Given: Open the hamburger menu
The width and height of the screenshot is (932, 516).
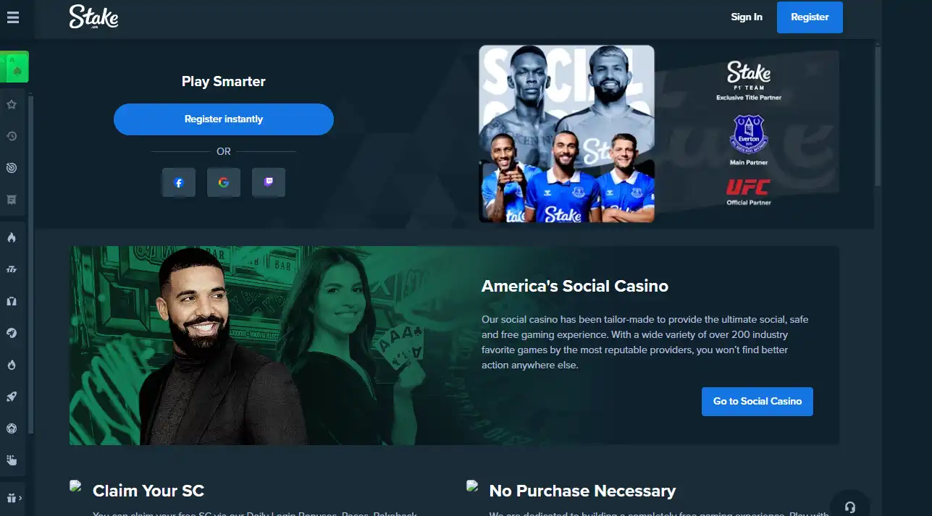Looking at the screenshot, I should point(12,17).
